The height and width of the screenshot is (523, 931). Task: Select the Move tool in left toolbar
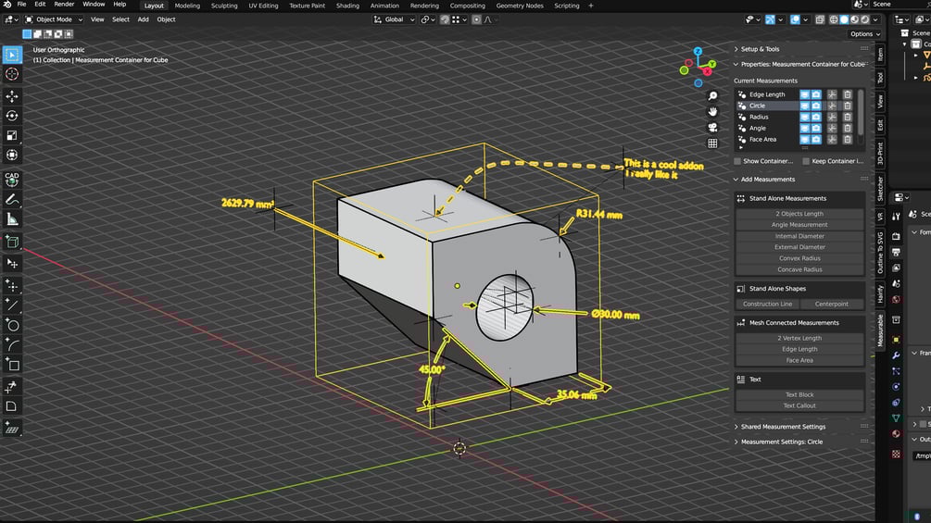pyautogui.click(x=12, y=96)
